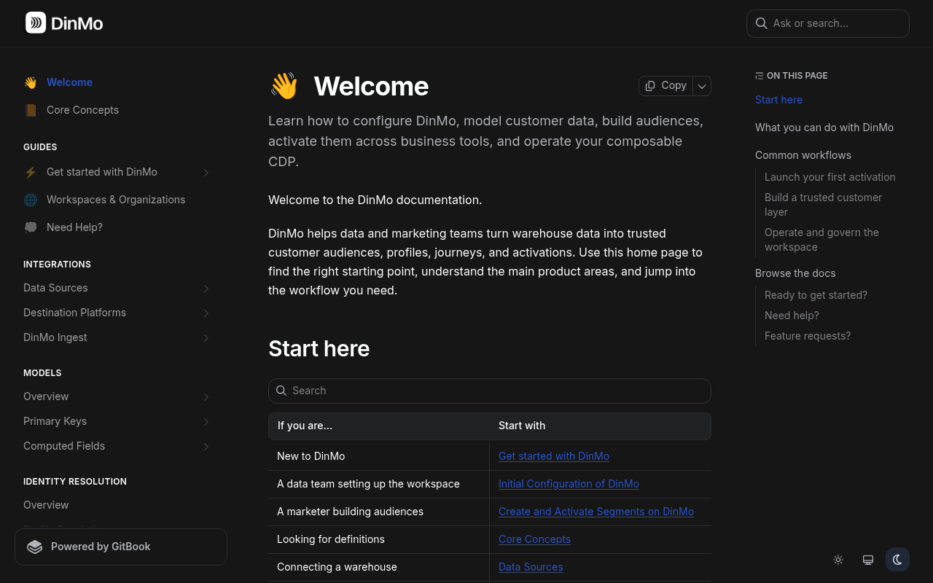Click the Powered by GitBook button
The height and width of the screenshot is (583, 933).
(x=121, y=547)
